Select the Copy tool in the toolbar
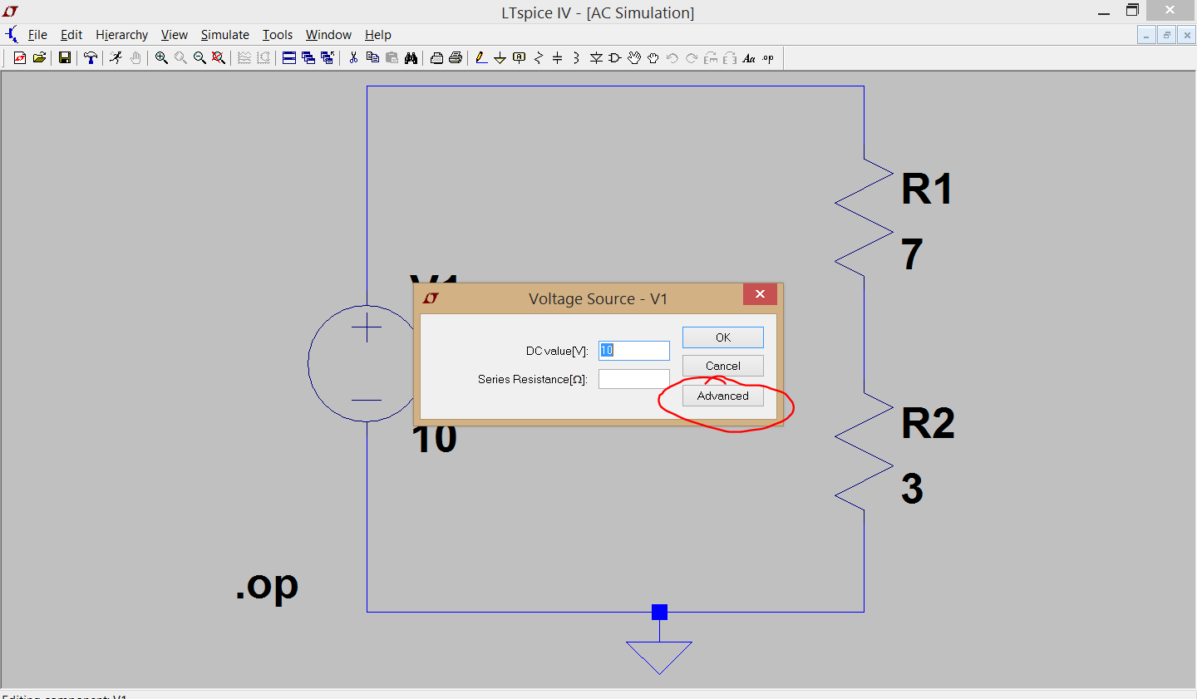 [372, 57]
